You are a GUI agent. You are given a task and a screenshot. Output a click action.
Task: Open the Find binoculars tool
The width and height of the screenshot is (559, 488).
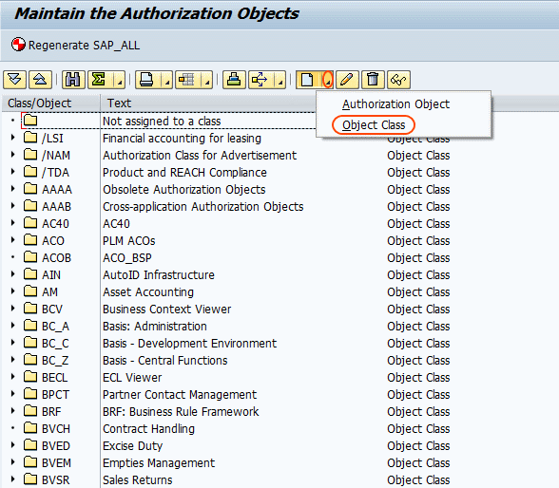pyautogui.click(x=73, y=79)
